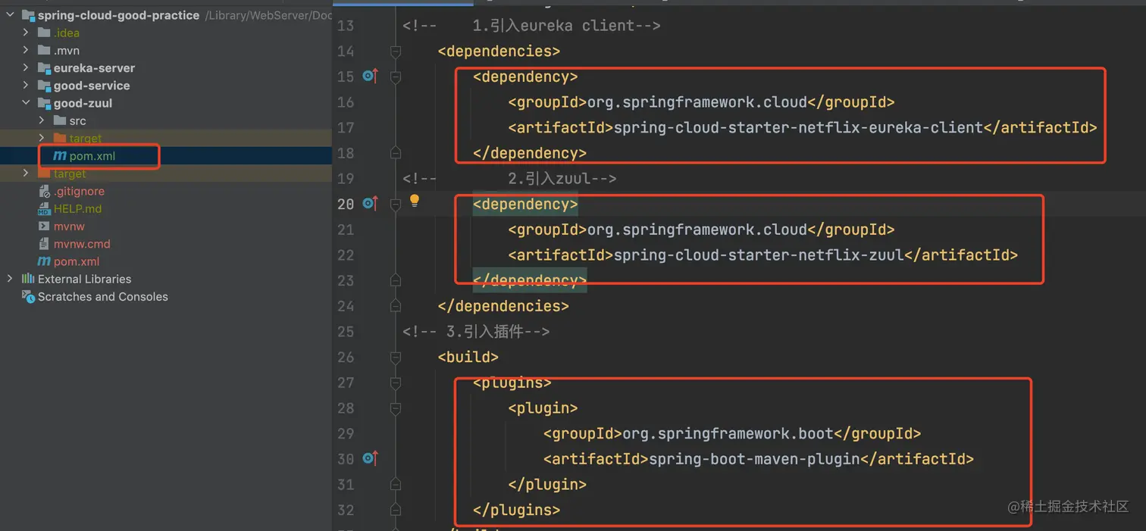The image size is (1146, 531).
Task: Open the root pom.xml below mvnw.cmd
Action: click(76, 261)
